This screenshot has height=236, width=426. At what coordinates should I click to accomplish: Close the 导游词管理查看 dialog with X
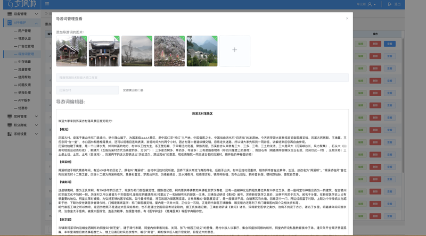[347, 19]
